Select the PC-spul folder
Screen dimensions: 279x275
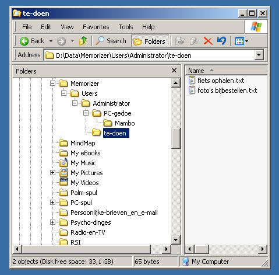pyautogui.click(x=81, y=203)
